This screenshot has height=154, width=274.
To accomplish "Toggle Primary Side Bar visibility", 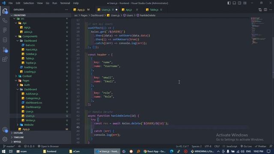I will (x=229, y=3).
